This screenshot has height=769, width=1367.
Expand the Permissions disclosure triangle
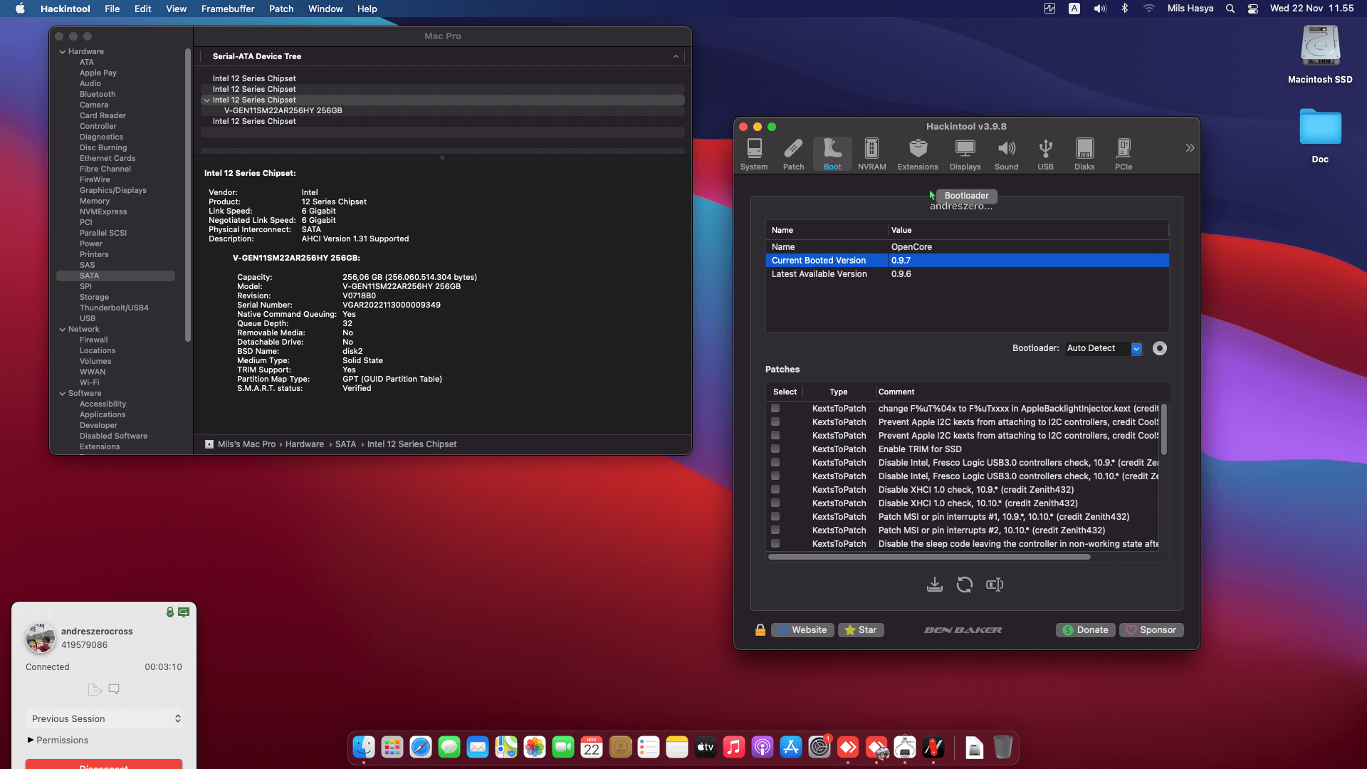click(x=31, y=740)
